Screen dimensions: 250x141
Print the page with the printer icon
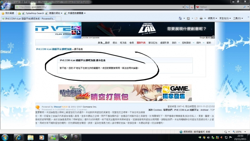(x=201, y=18)
